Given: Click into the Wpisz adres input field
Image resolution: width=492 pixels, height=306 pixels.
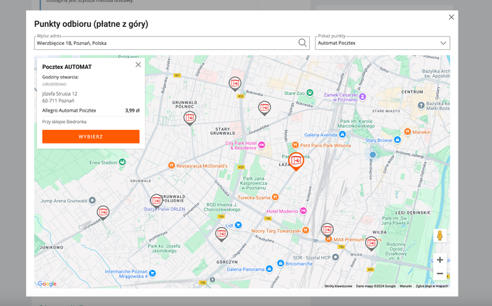Looking at the screenshot, I should pos(165,43).
